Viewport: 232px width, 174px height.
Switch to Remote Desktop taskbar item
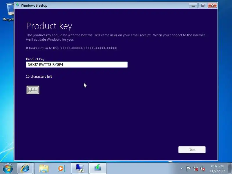point(80,168)
